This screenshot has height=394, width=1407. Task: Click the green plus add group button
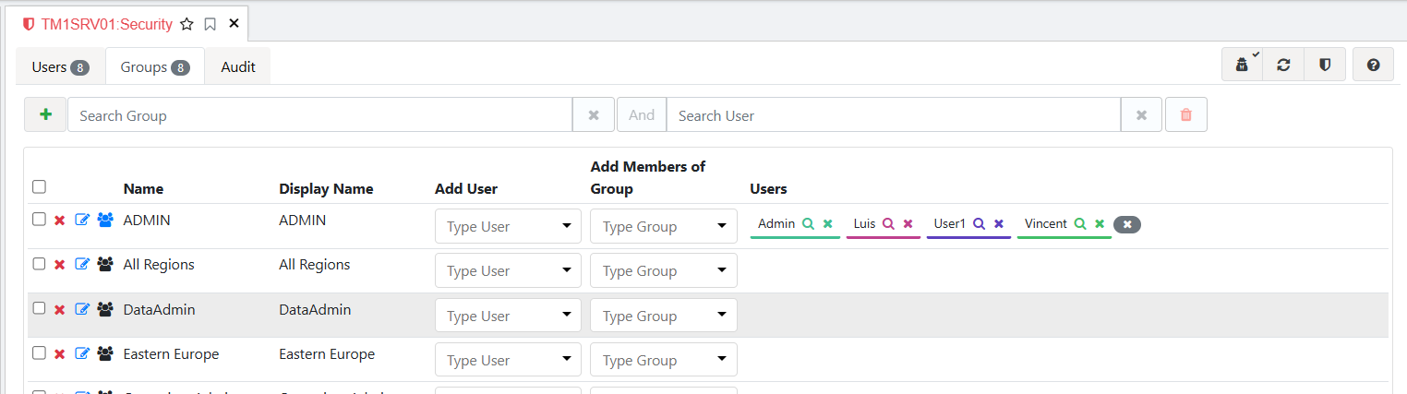click(x=45, y=115)
